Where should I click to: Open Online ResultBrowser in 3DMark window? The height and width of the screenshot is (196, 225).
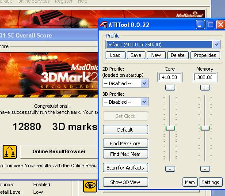click(59, 151)
